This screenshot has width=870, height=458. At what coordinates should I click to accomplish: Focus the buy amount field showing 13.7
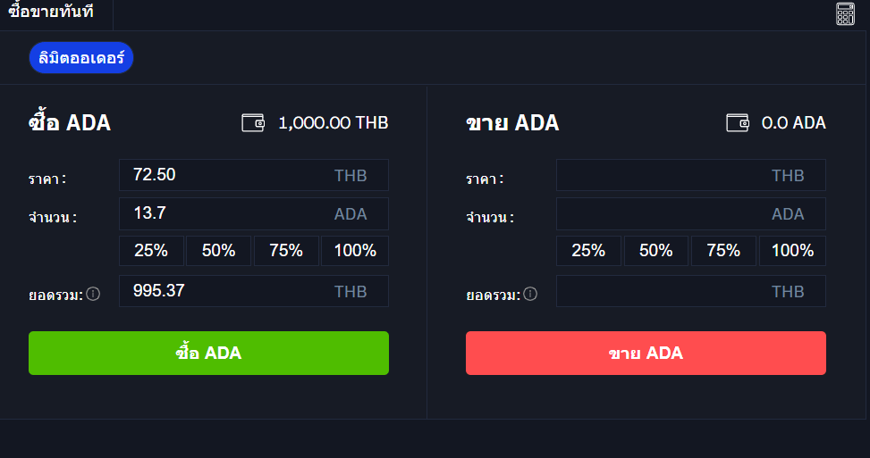(x=254, y=213)
